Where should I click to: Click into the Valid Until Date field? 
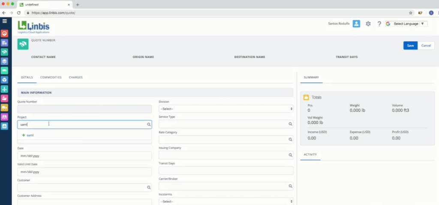coord(84,172)
